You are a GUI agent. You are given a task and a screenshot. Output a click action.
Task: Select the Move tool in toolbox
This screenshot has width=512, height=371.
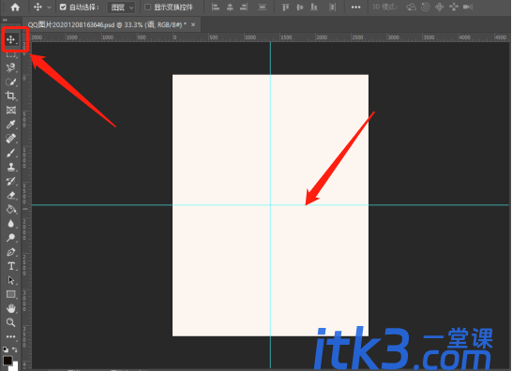pyautogui.click(x=11, y=39)
